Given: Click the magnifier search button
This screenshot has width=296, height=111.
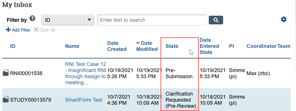Looking at the screenshot, I should 216,20.
